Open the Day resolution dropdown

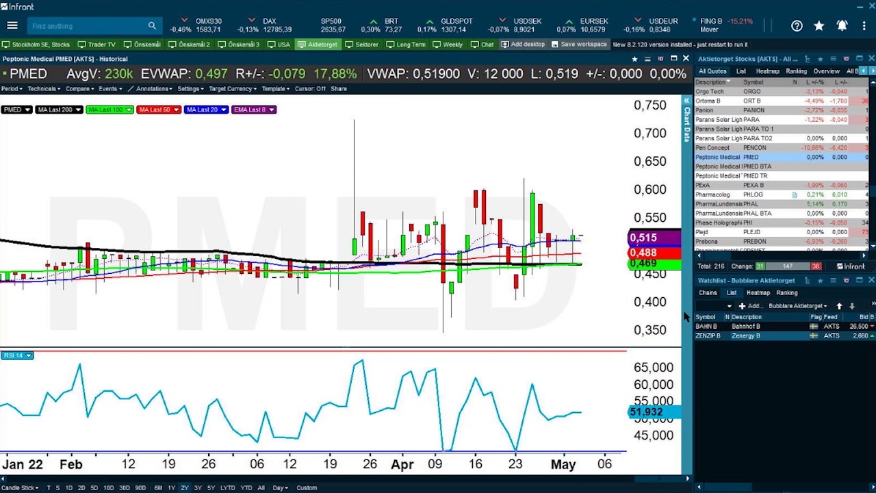(280, 488)
